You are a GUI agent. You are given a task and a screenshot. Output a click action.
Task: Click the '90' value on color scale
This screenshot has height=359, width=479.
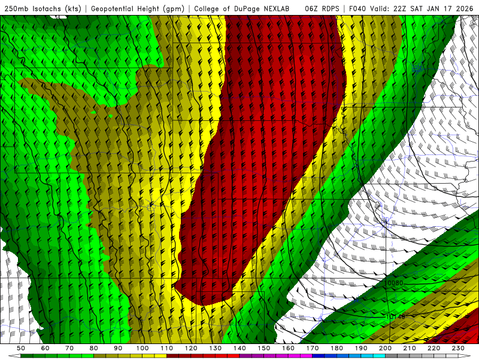point(118,348)
